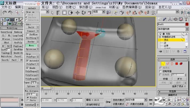Click the Undo arrow icon
This screenshot has width=190, height=108.
click(5, 12)
